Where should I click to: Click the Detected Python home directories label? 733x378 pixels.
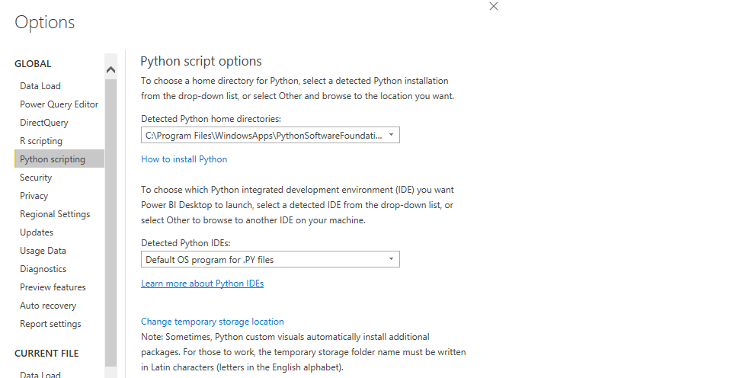[211, 119]
